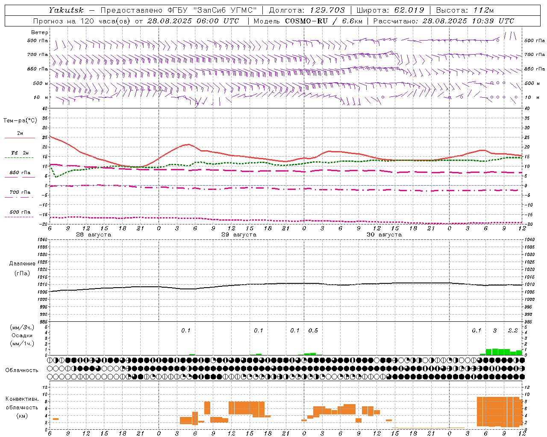Click the magenta dotted line sample under 500 гПа legend
The image size is (547, 437).
[x=19, y=217]
